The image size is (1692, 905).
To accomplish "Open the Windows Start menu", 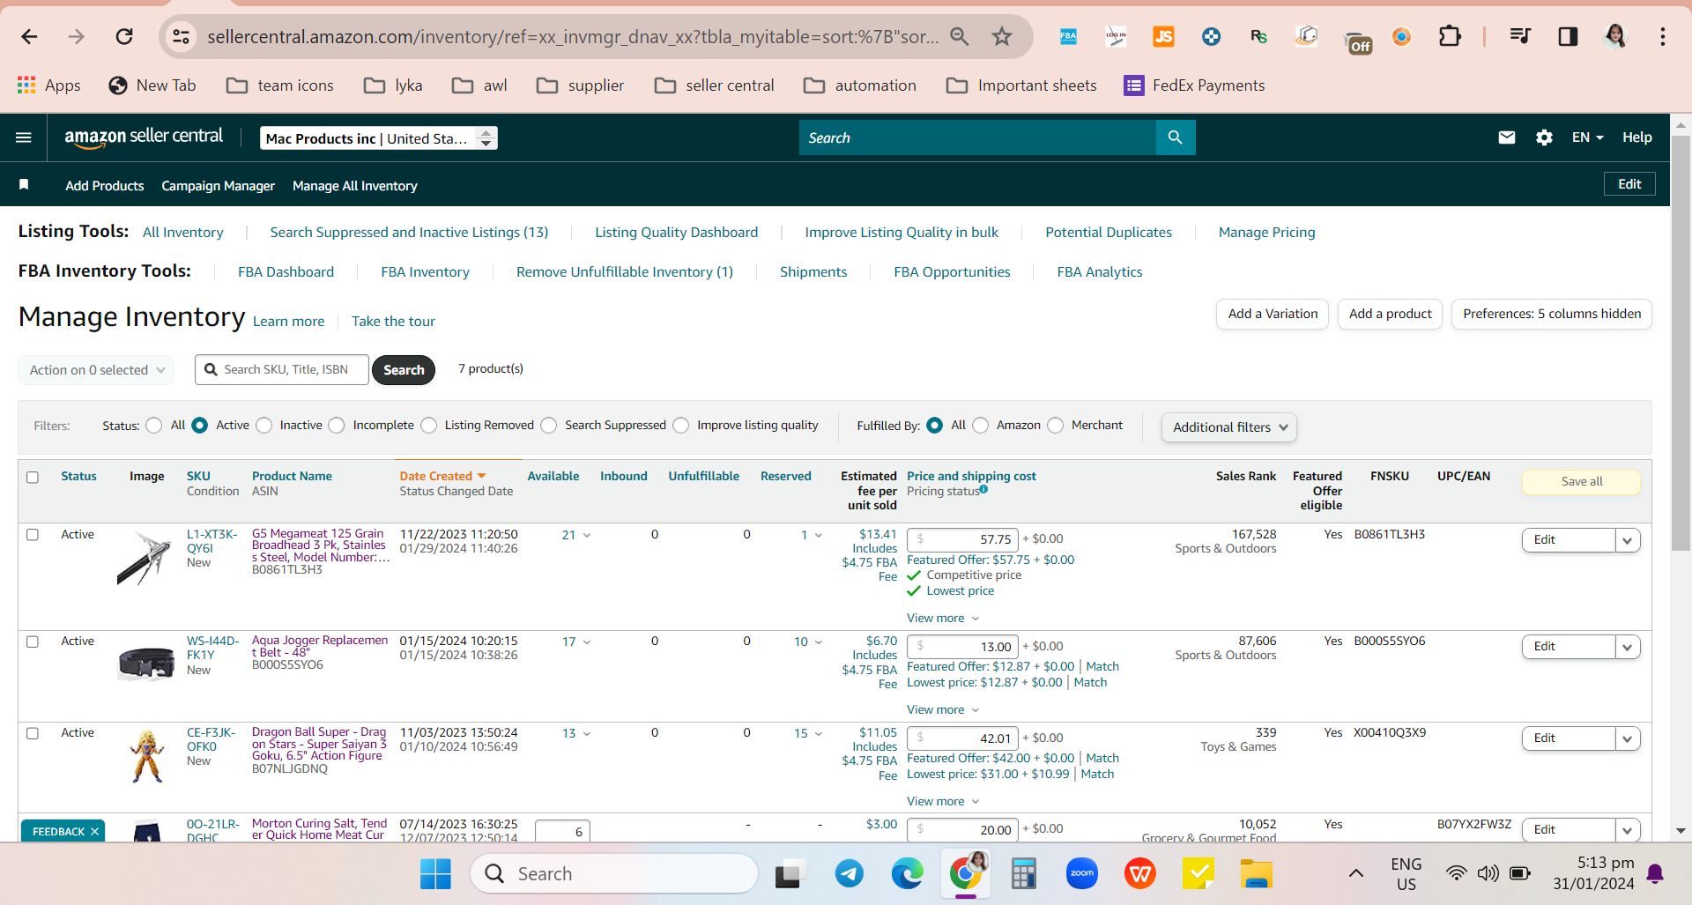I will (435, 873).
